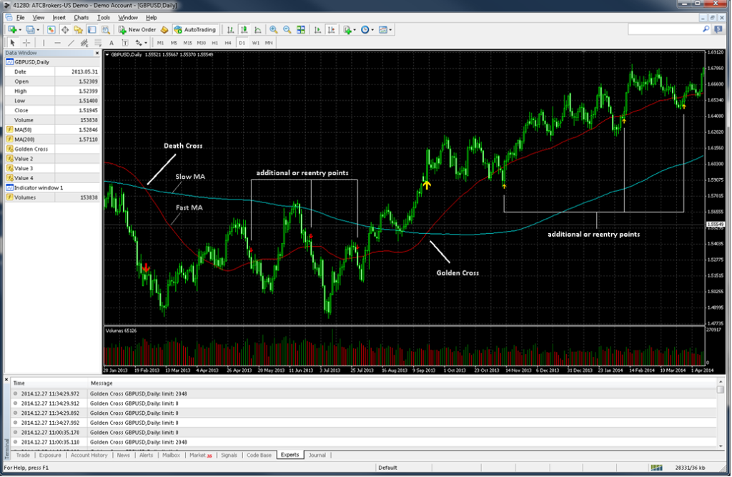Open the chart Templates dropdown
The width and height of the screenshot is (732, 477).
coord(382,29)
